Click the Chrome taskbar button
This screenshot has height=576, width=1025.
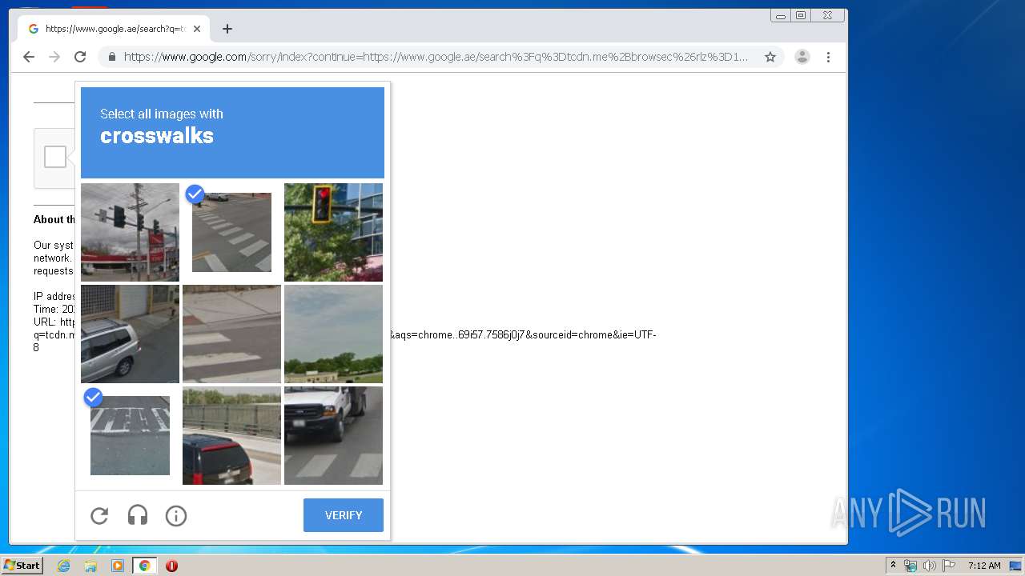tap(144, 566)
